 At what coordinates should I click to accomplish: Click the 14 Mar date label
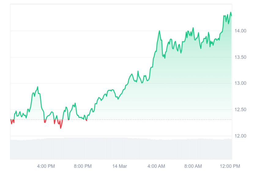click(120, 166)
